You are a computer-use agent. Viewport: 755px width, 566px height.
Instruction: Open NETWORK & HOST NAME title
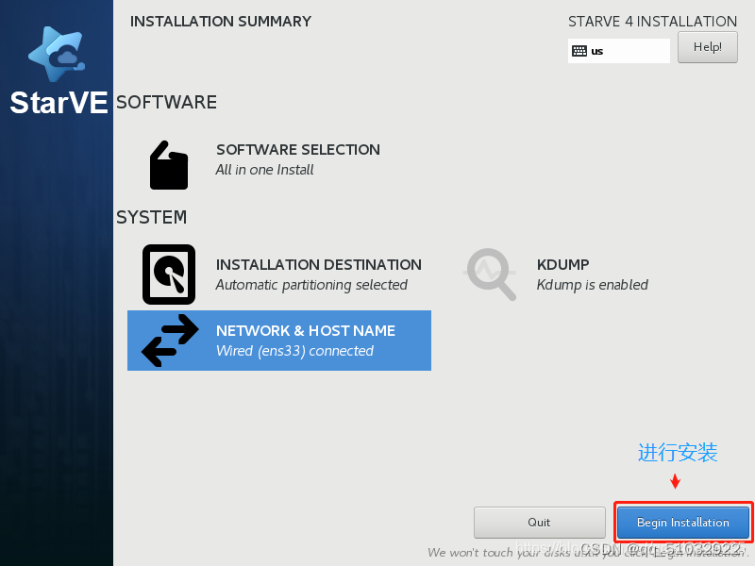(x=306, y=331)
